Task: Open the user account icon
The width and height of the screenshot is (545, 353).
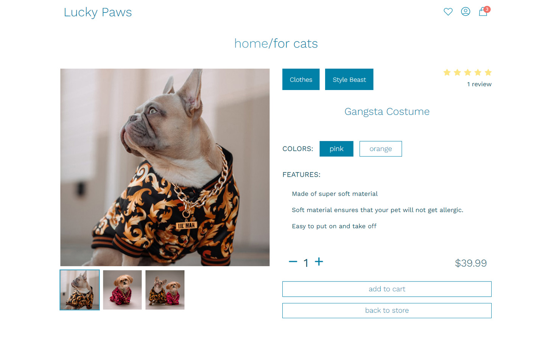Action: 466,12
